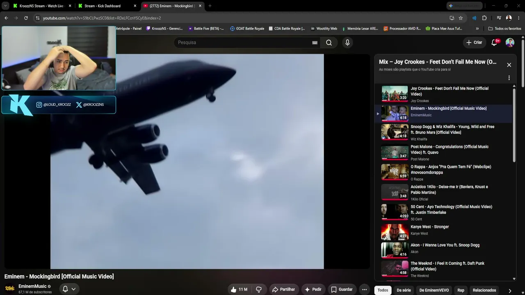Click the Criar button
Image resolution: width=525 pixels, height=295 pixels.
tap(474, 43)
